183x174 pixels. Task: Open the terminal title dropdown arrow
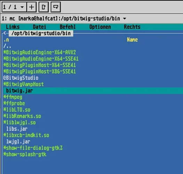pyautogui.click(x=125, y=18)
